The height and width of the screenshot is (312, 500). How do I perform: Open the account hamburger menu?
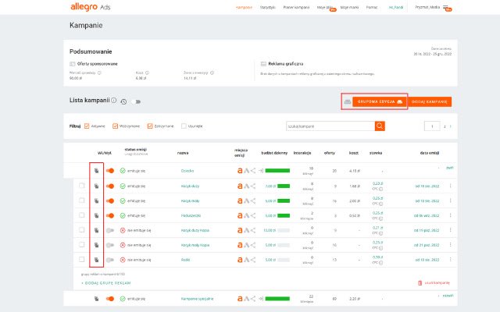pos(446,7)
